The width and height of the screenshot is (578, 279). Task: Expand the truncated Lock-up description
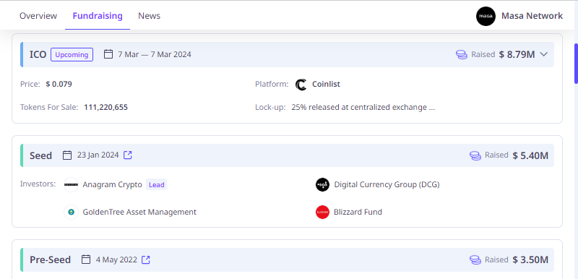[x=363, y=108]
